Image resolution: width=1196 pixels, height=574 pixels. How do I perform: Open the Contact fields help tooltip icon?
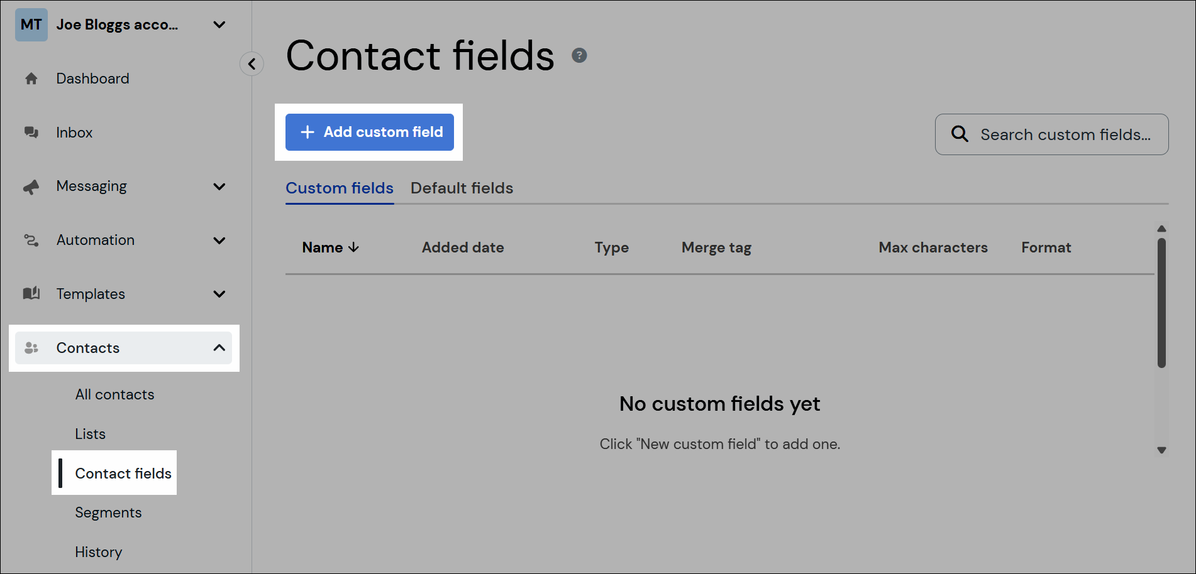(579, 55)
